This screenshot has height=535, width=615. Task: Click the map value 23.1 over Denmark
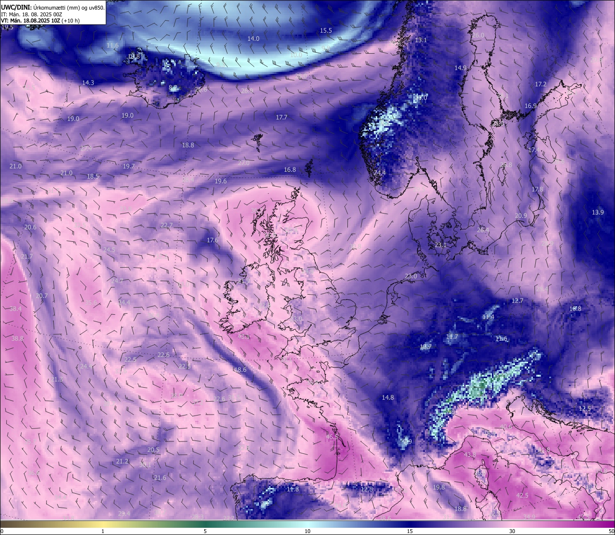441,245
